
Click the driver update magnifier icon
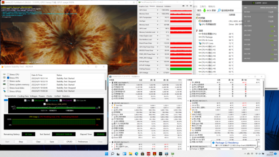219,10
